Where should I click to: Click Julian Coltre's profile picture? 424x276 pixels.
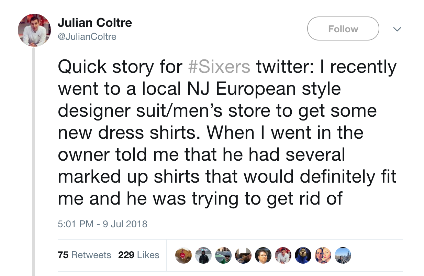tap(34, 30)
